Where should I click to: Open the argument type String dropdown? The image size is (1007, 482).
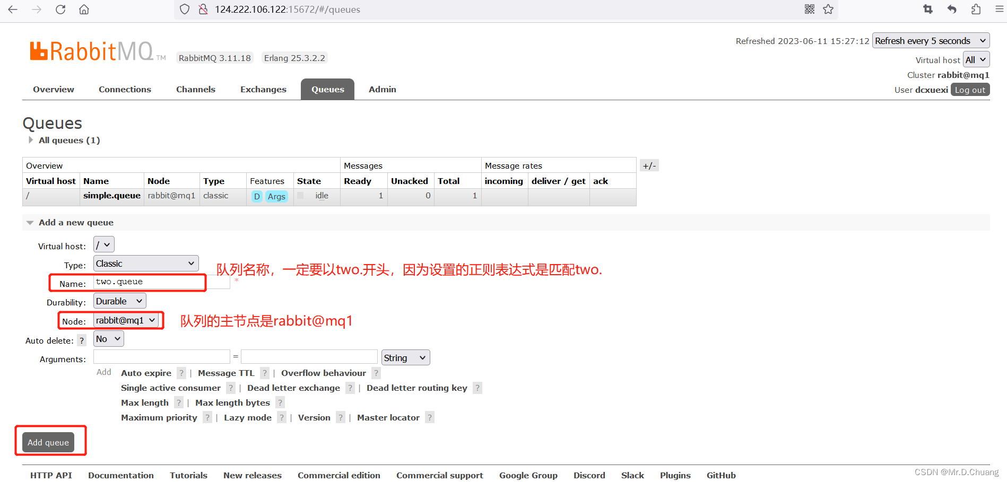click(x=406, y=358)
